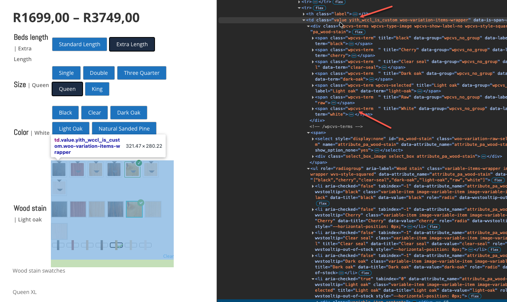Expand the Light oak wpcvs-selected span
The width and height of the screenshot is (507, 302).
coord(313,86)
